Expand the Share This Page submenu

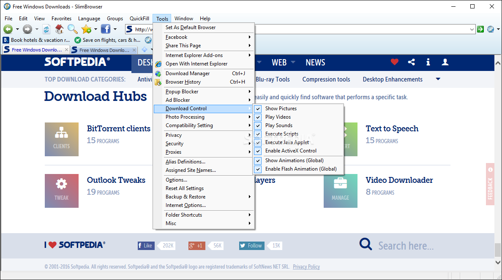[x=204, y=46]
